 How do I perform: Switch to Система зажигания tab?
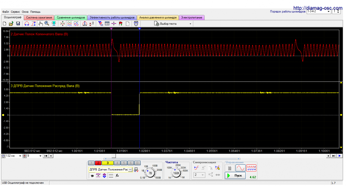(39, 18)
